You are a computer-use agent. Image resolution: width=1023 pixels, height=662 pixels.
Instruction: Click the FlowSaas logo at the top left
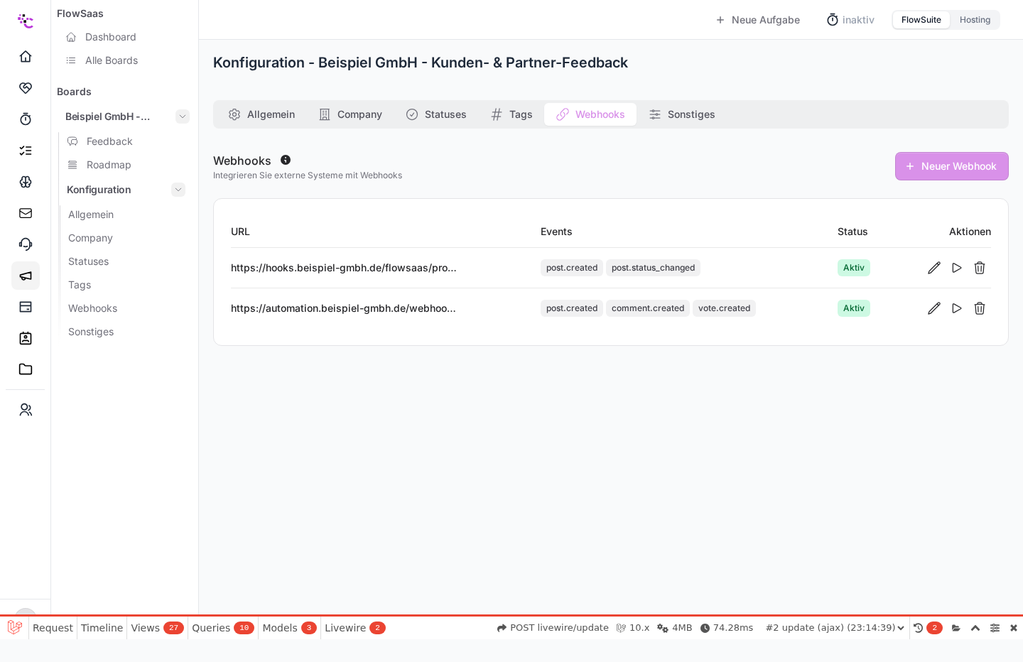click(26, 21)
